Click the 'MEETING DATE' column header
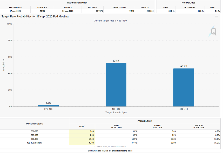This screenshot has height=153, width=223. coord(15,7)
